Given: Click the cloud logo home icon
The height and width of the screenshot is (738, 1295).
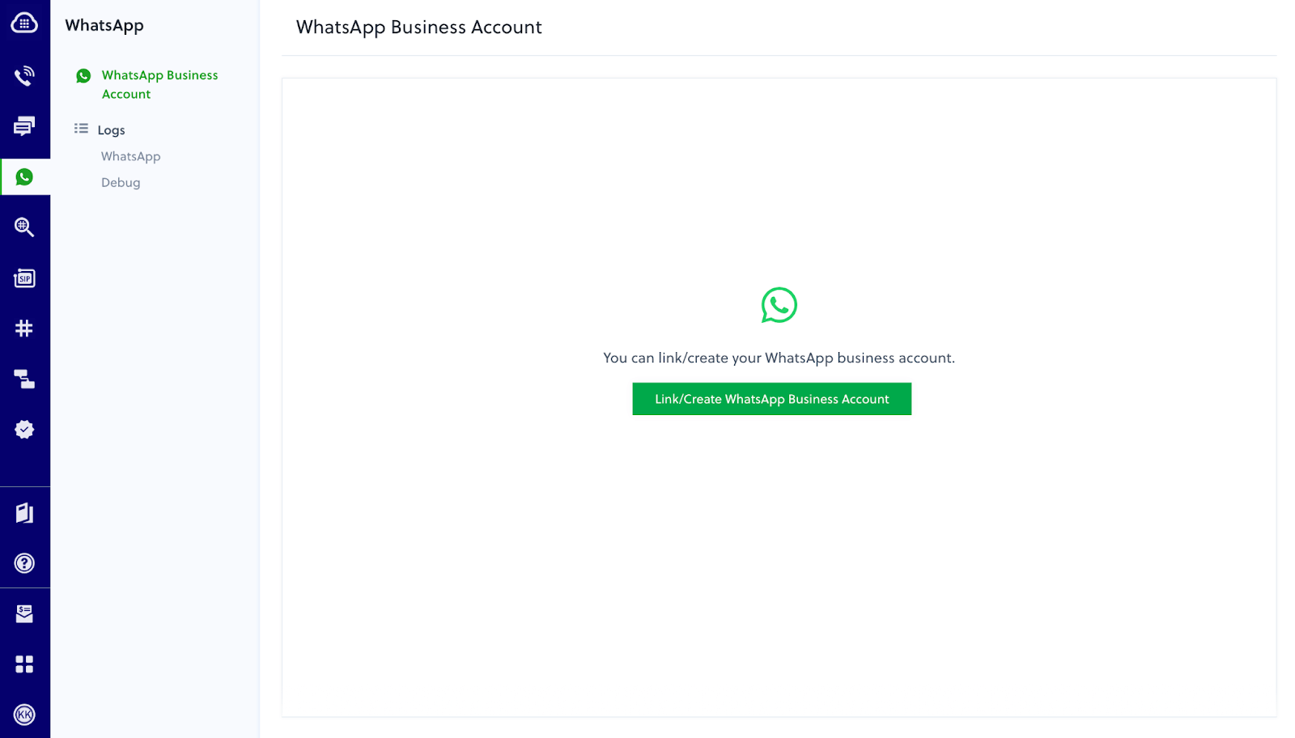Looking at the screenshot, I should click(24, 23).
